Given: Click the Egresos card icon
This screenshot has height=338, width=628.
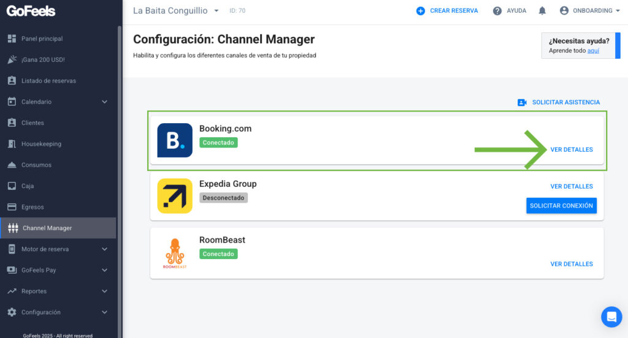Looking at the screenshot, I should [x=12, y=207].
